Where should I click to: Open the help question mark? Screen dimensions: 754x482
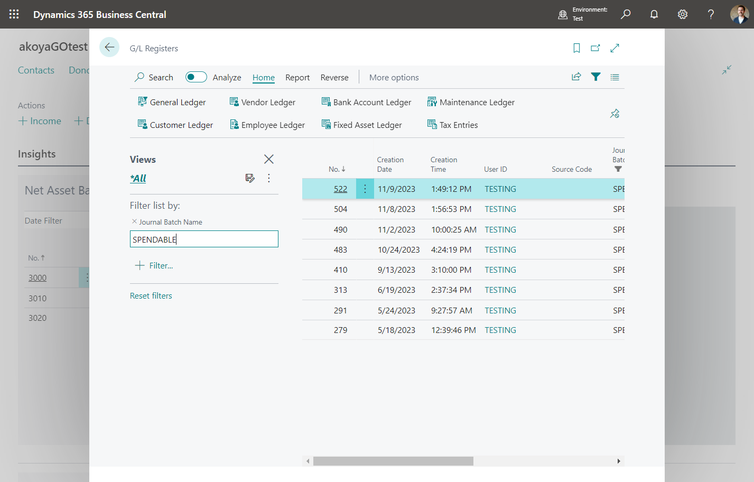pyautogui.click(x=711, y=14)
